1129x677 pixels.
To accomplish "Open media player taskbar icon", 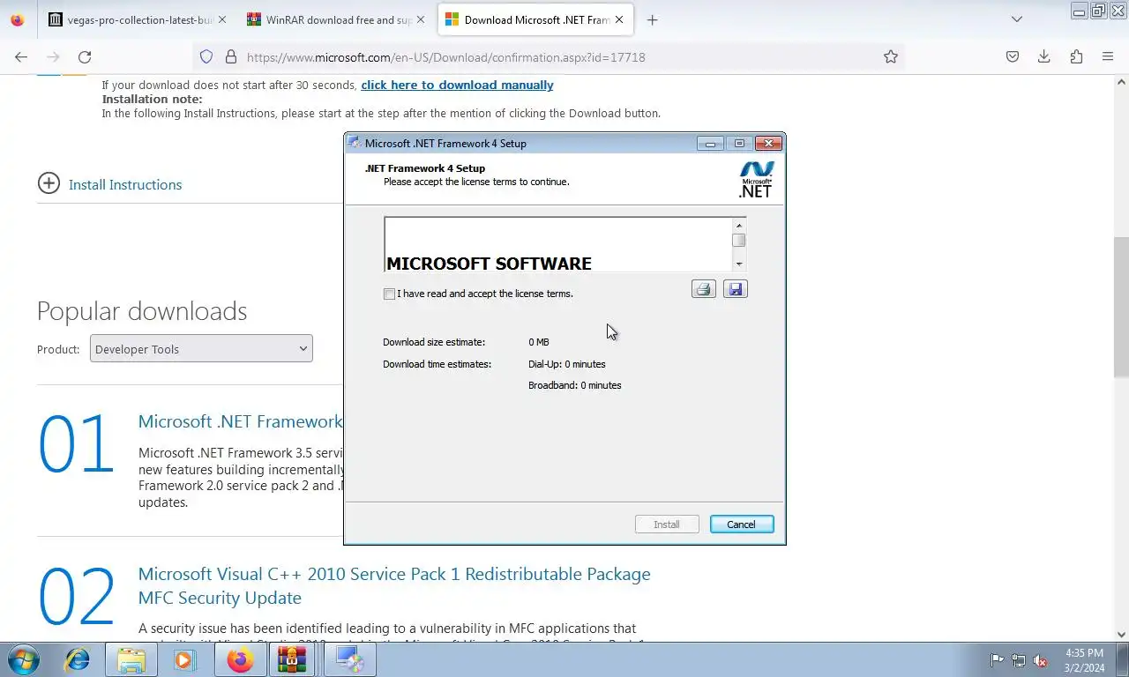I will point(183,659).
